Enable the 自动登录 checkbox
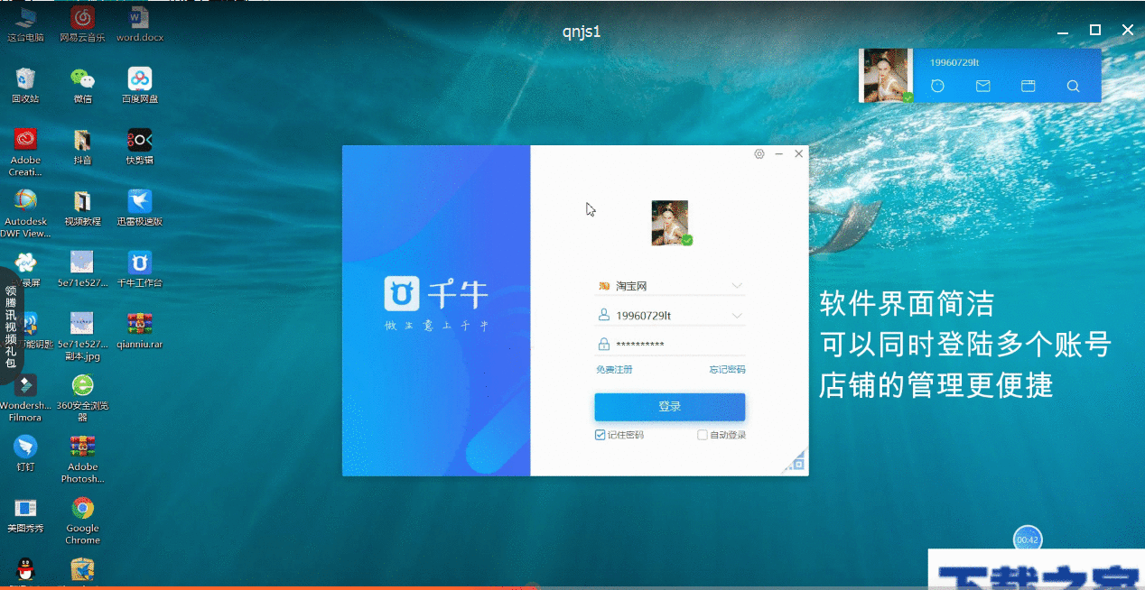 click(x=702, y=435)
